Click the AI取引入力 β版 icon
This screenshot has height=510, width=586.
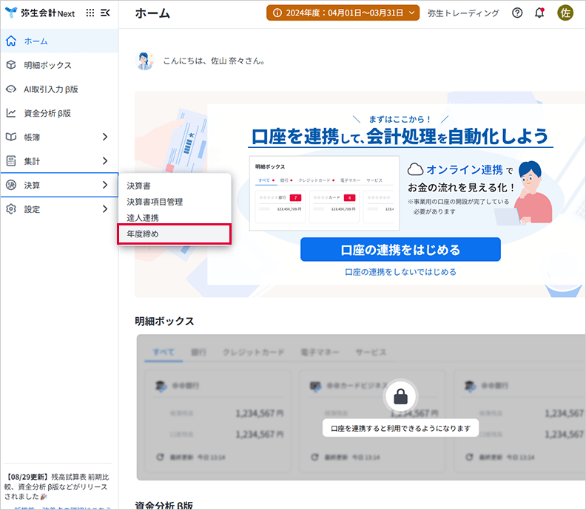(x=11, y=89)
